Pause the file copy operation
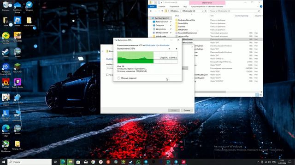 click(169, 49)
